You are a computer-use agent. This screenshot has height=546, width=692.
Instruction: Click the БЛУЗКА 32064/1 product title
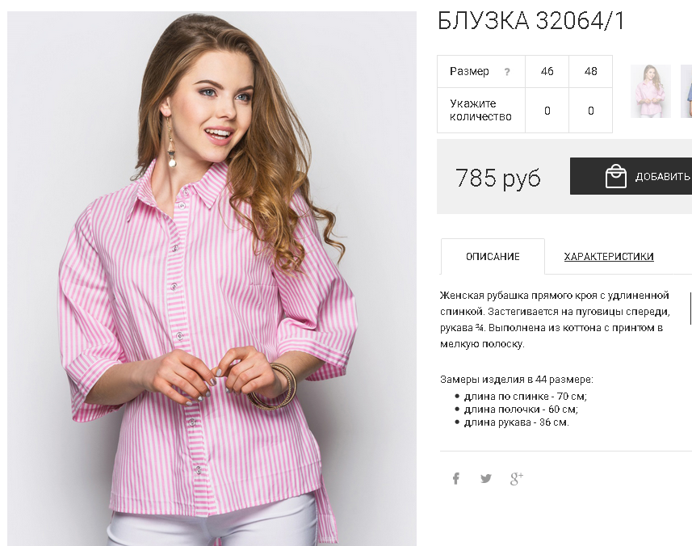tap(531, 21)
